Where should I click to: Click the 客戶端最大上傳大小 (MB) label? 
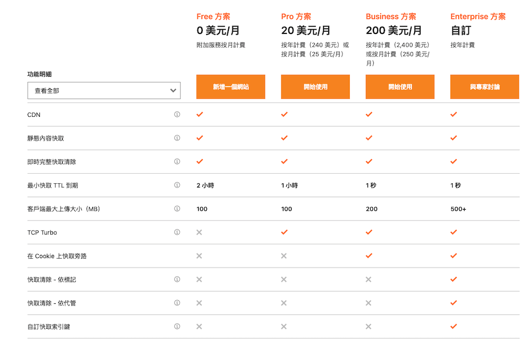coord(64,209)
